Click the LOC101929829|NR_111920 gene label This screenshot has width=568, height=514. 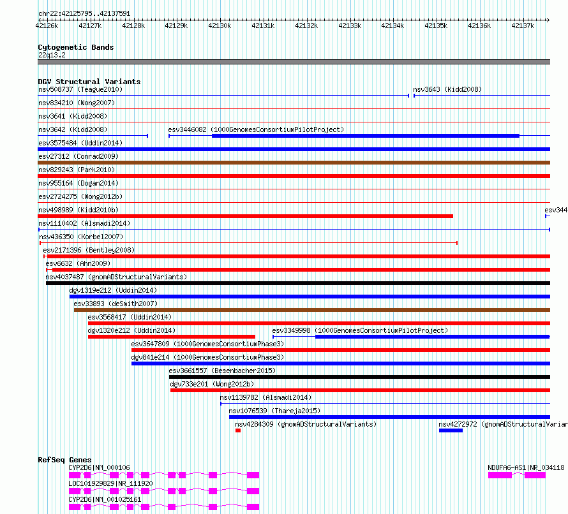pos(110,483)
